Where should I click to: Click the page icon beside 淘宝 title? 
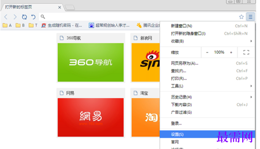pos(136,93)
